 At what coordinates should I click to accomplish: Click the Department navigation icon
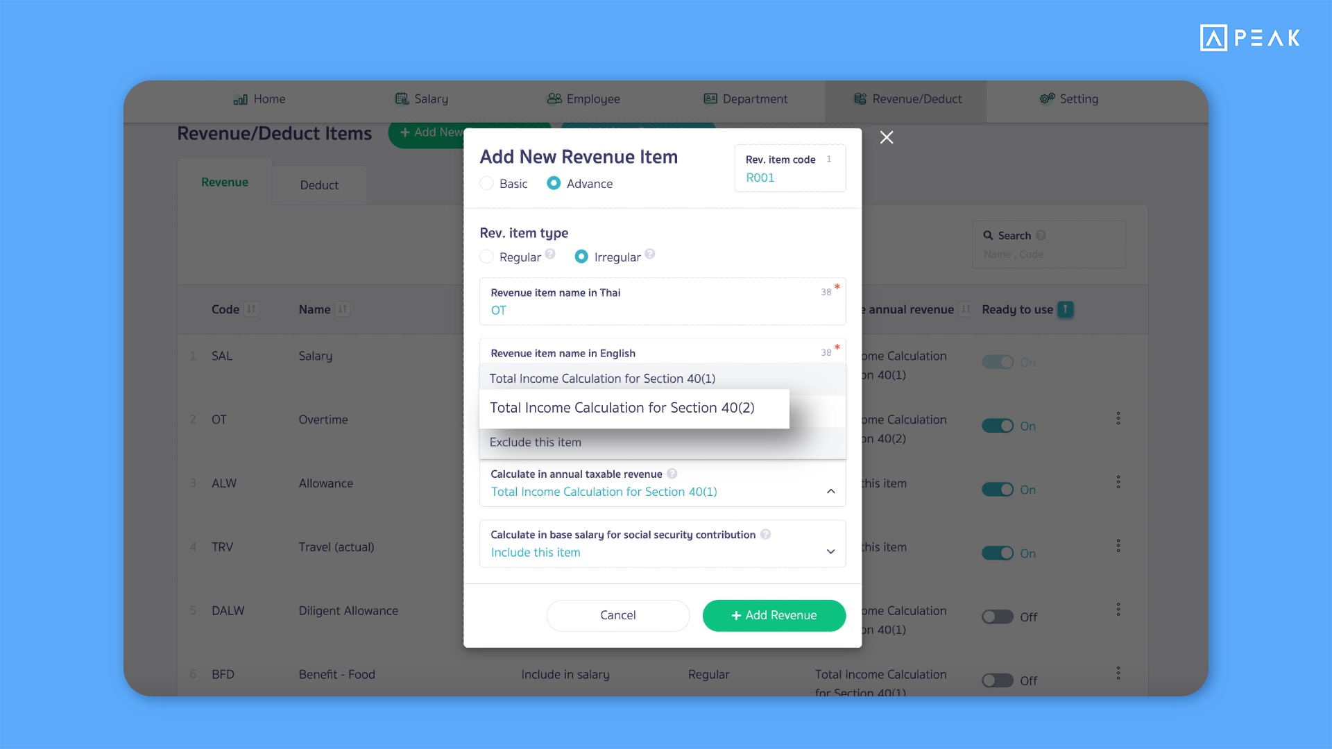710,98
